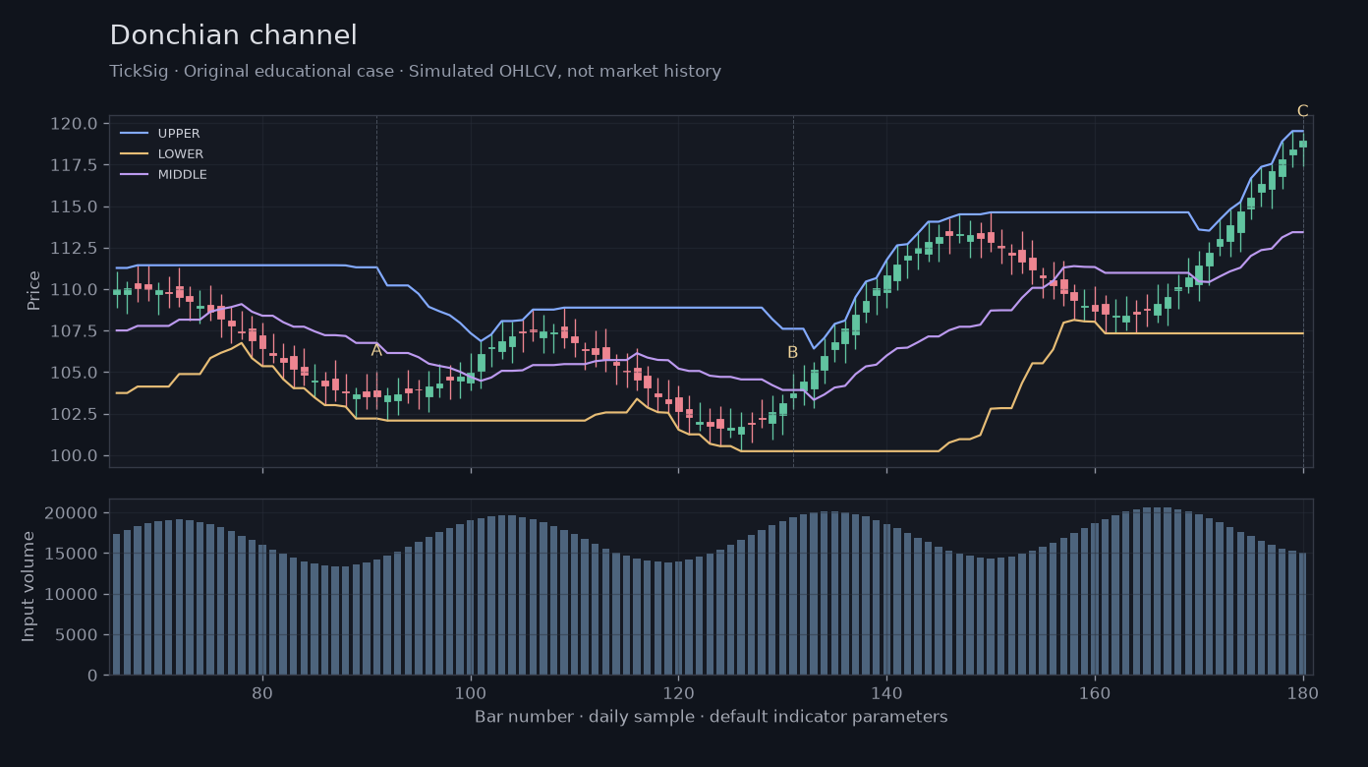
Task: Click the 10000 volume axis tick
Action: click(x=73, y=595)
